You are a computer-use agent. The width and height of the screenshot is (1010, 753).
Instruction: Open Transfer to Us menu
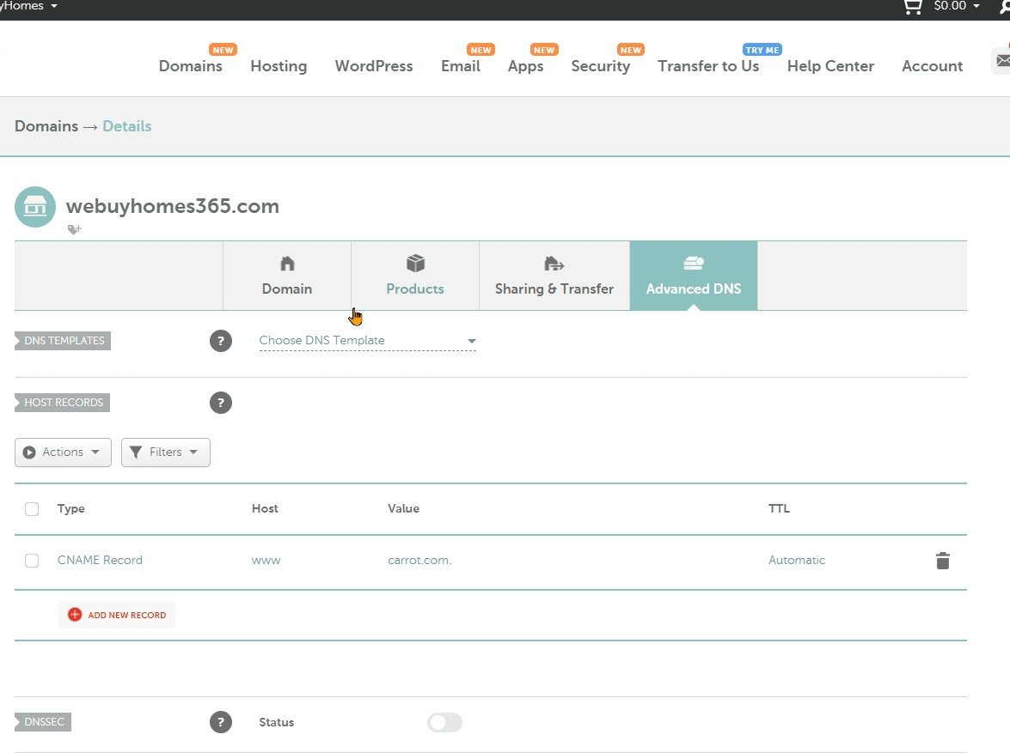coord(708,65)
